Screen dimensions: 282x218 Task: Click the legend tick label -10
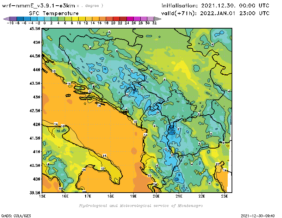(10, 23)
